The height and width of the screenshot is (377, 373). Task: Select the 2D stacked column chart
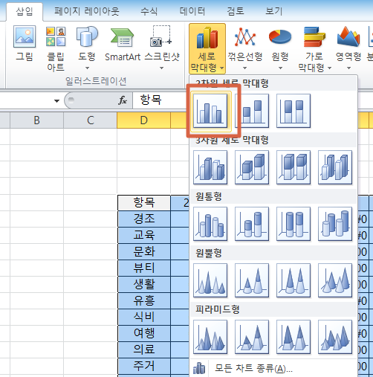click(252, 111)
